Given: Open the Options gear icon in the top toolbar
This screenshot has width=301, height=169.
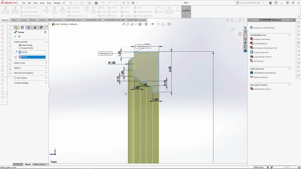Looking at the screenshot, I should [x=133, y=3].
